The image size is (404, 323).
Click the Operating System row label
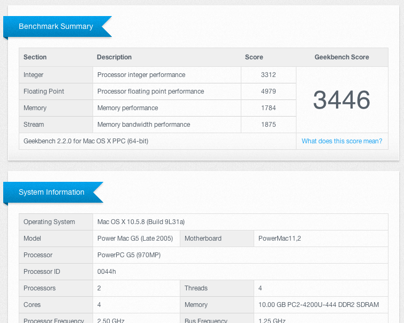click(x=49, y=222)
